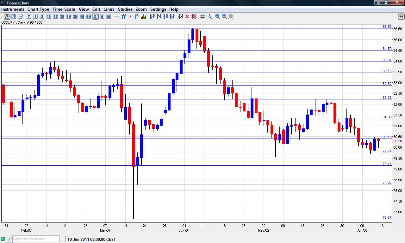Select the second diagonal line drawing tool
This screenshot has height=243, width=405.
[159, 16]
